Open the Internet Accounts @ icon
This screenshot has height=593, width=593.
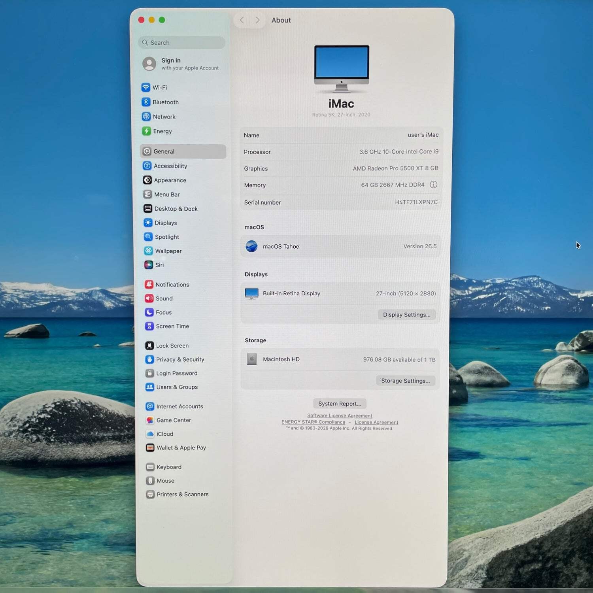(150, 406)
